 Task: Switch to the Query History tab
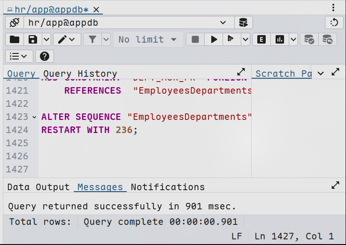pyautogui.click(x=80, y=74)
